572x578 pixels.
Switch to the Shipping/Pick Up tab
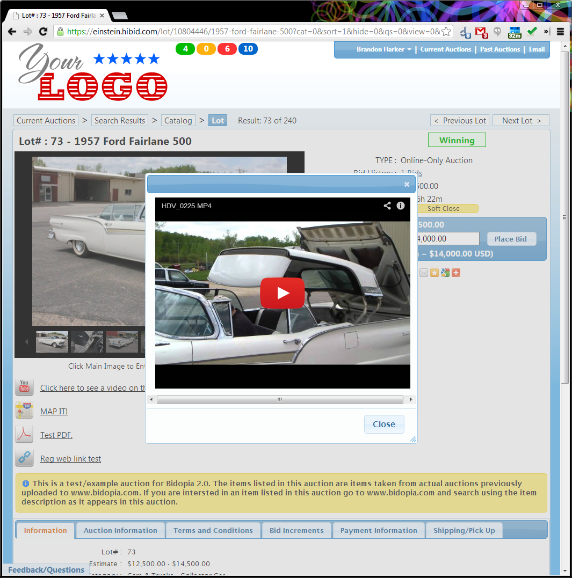[x=464, y=530]
